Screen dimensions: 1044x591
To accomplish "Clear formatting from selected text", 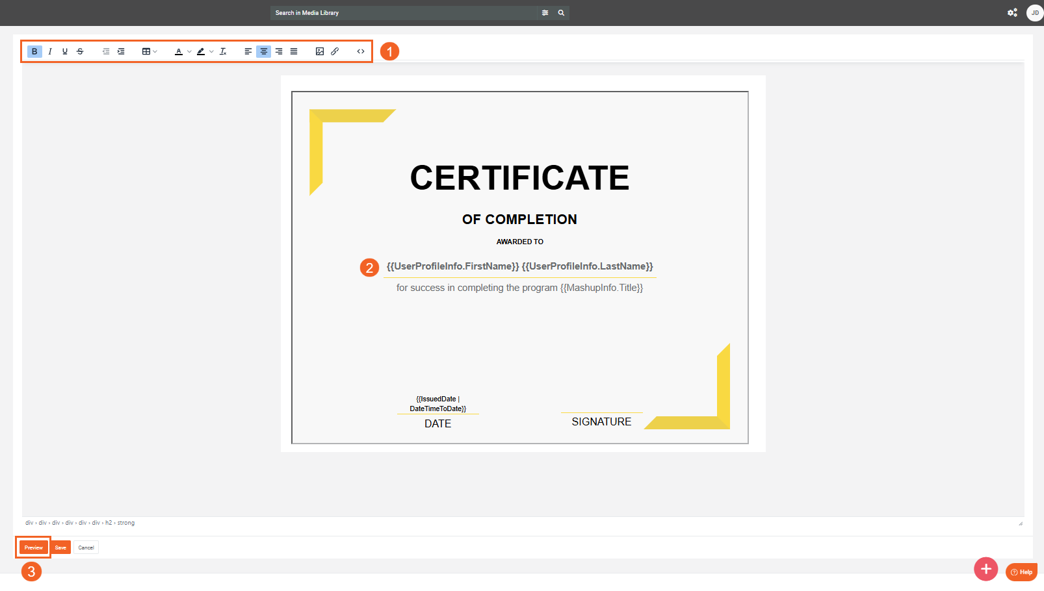I will pyautogui.click(x=223, y=51).
